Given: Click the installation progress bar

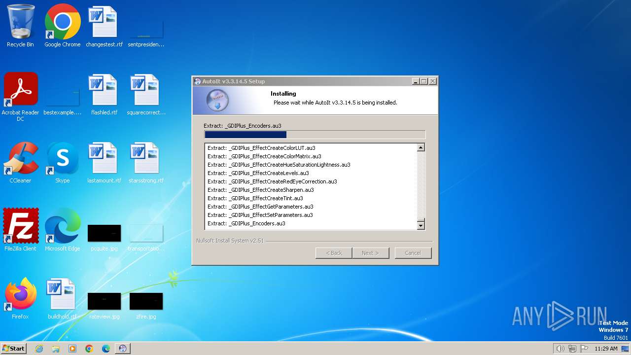Looking at the screenshot, I should coord(315,135).
